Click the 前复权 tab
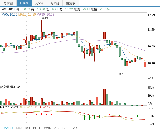This screenshot has height=131, width=160. pyautogui.click(x=71, y=3)
